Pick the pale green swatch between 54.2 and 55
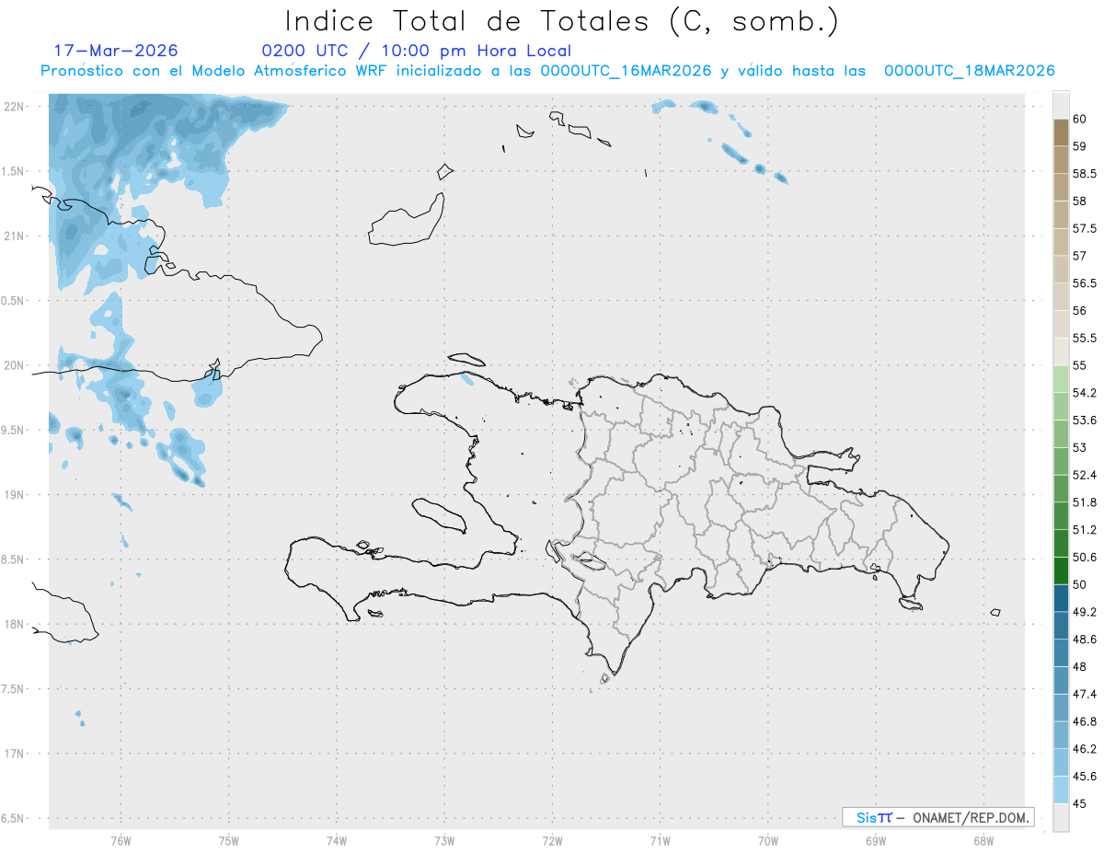 pyautogui.click(x=1061, y=379)
